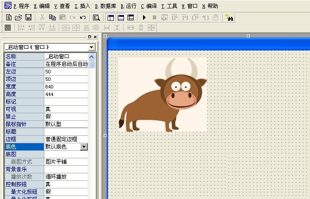Open the 帮助 menu
Viewport: 310px width, 199px height.
tap(210, 6)
